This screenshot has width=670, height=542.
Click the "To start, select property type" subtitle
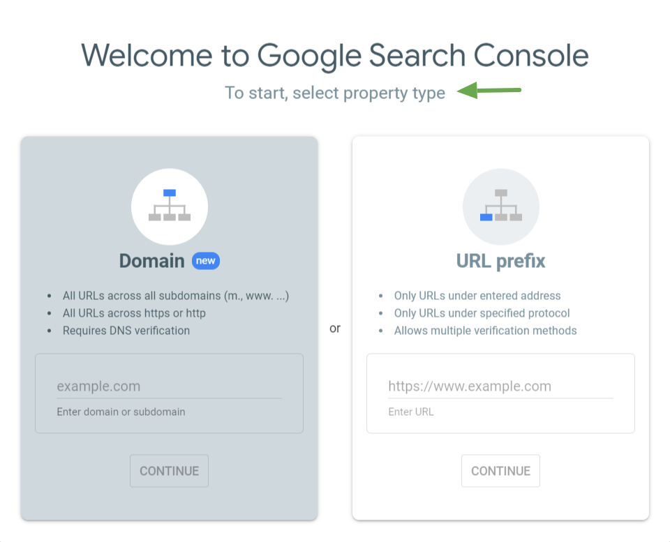(335, 93)
